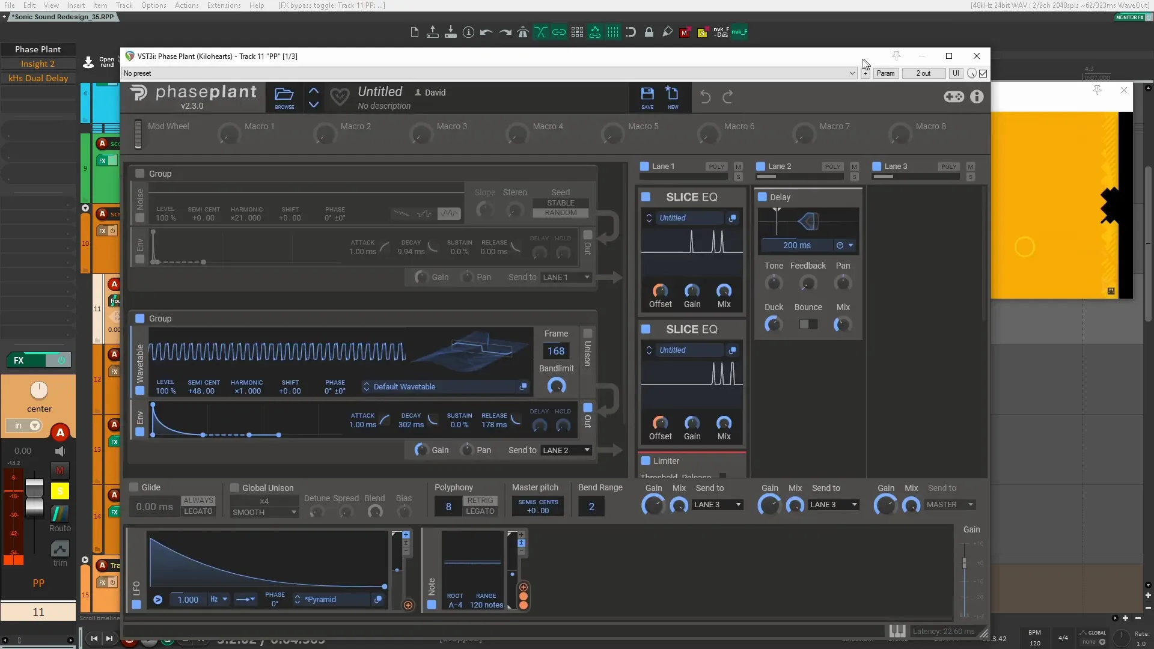Open the Options menu
1154x649 pixels.
154,5
